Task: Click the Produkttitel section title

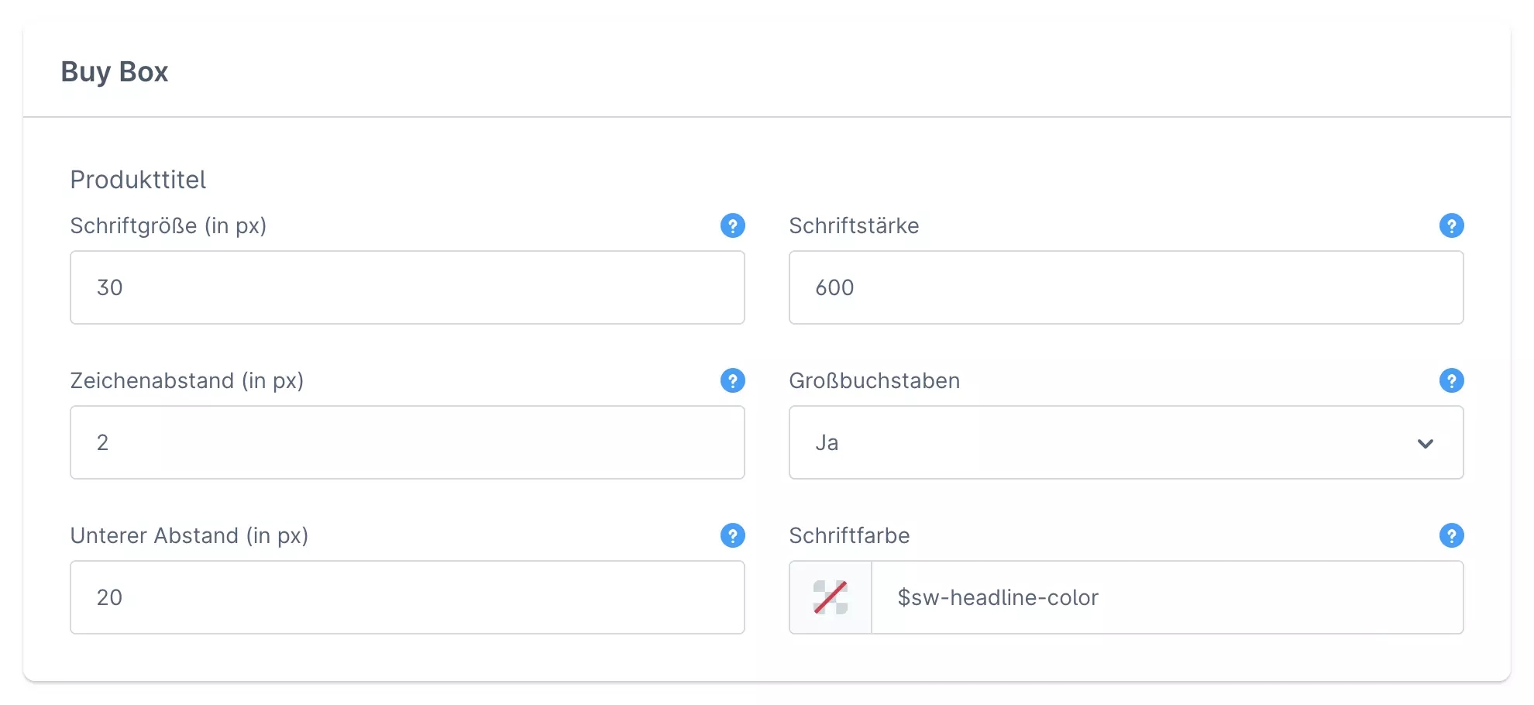Action: tap(138, 180)
